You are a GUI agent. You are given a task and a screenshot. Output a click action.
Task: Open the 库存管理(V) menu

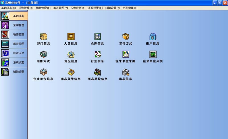click(61, 8)
